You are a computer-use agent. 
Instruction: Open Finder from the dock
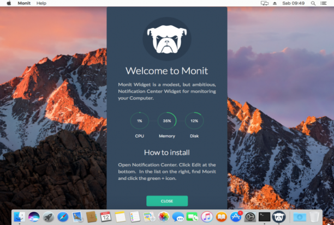point(20,217)
